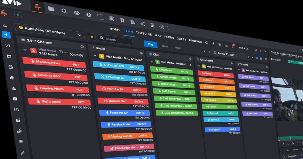Go to next day with single right chevron

(x=249, y=57)
